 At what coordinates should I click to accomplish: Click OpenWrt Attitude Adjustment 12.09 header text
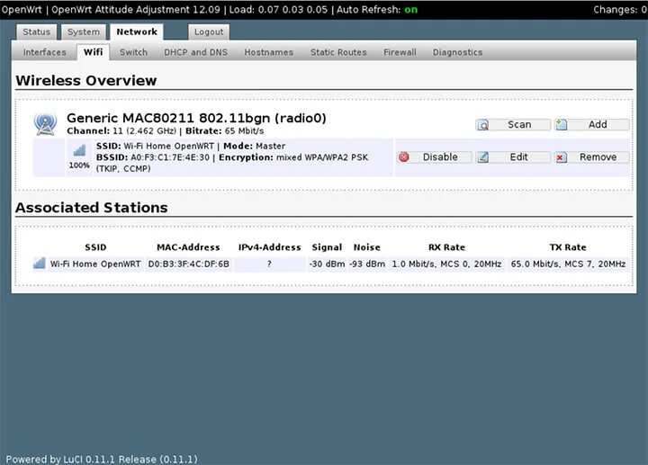coord(136,10)
